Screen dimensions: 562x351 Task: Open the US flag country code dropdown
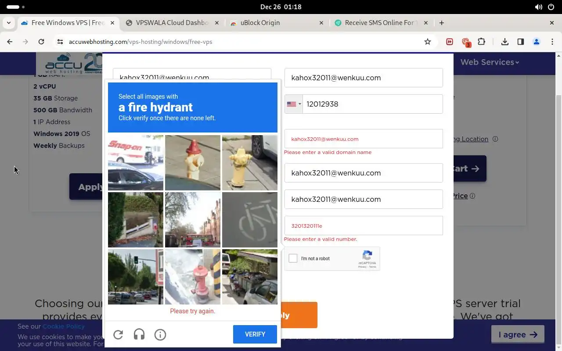(294, 104)
